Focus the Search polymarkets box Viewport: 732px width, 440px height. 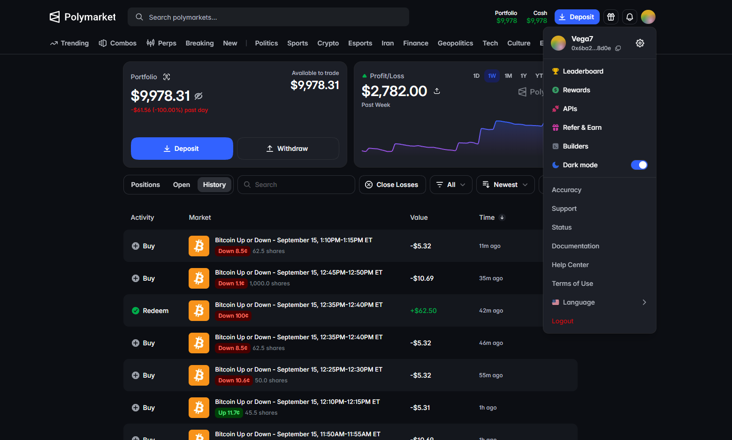pyautogui.click(x=268, y=17)
